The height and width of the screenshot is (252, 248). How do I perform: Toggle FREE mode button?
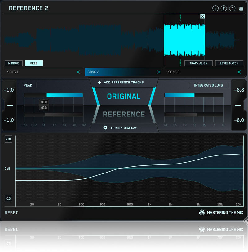click(34, 63)
